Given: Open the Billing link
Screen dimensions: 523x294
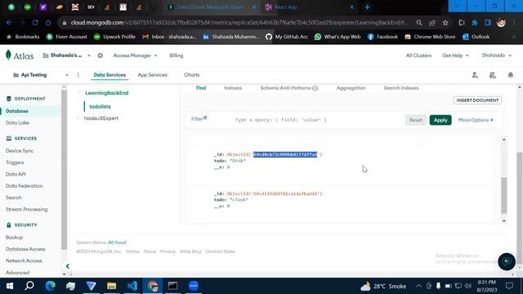Looking at the screenshot, I should pos(177,56).
